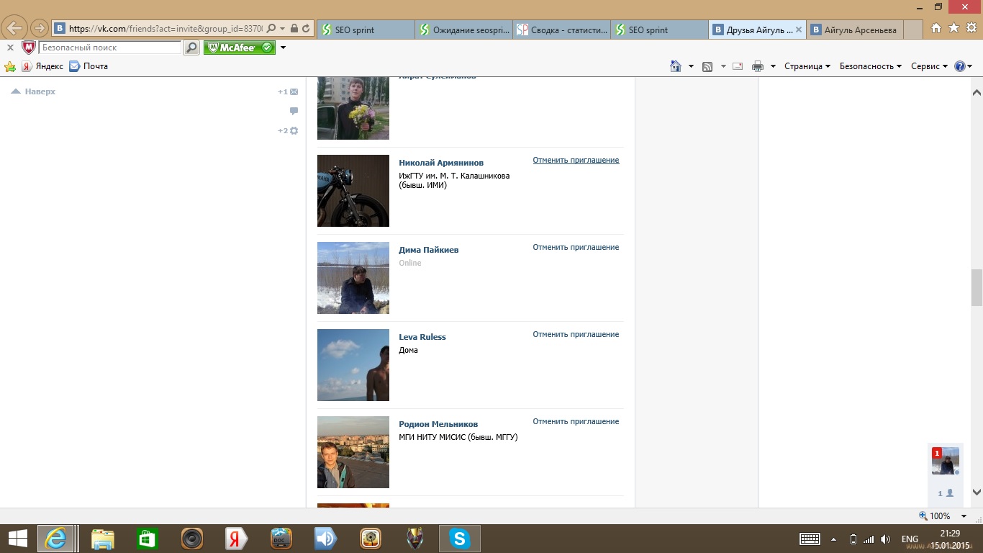Open the Почта favorites bookmark
The height and width of the screenshot is (553, 983).
(x=89, y=66)
